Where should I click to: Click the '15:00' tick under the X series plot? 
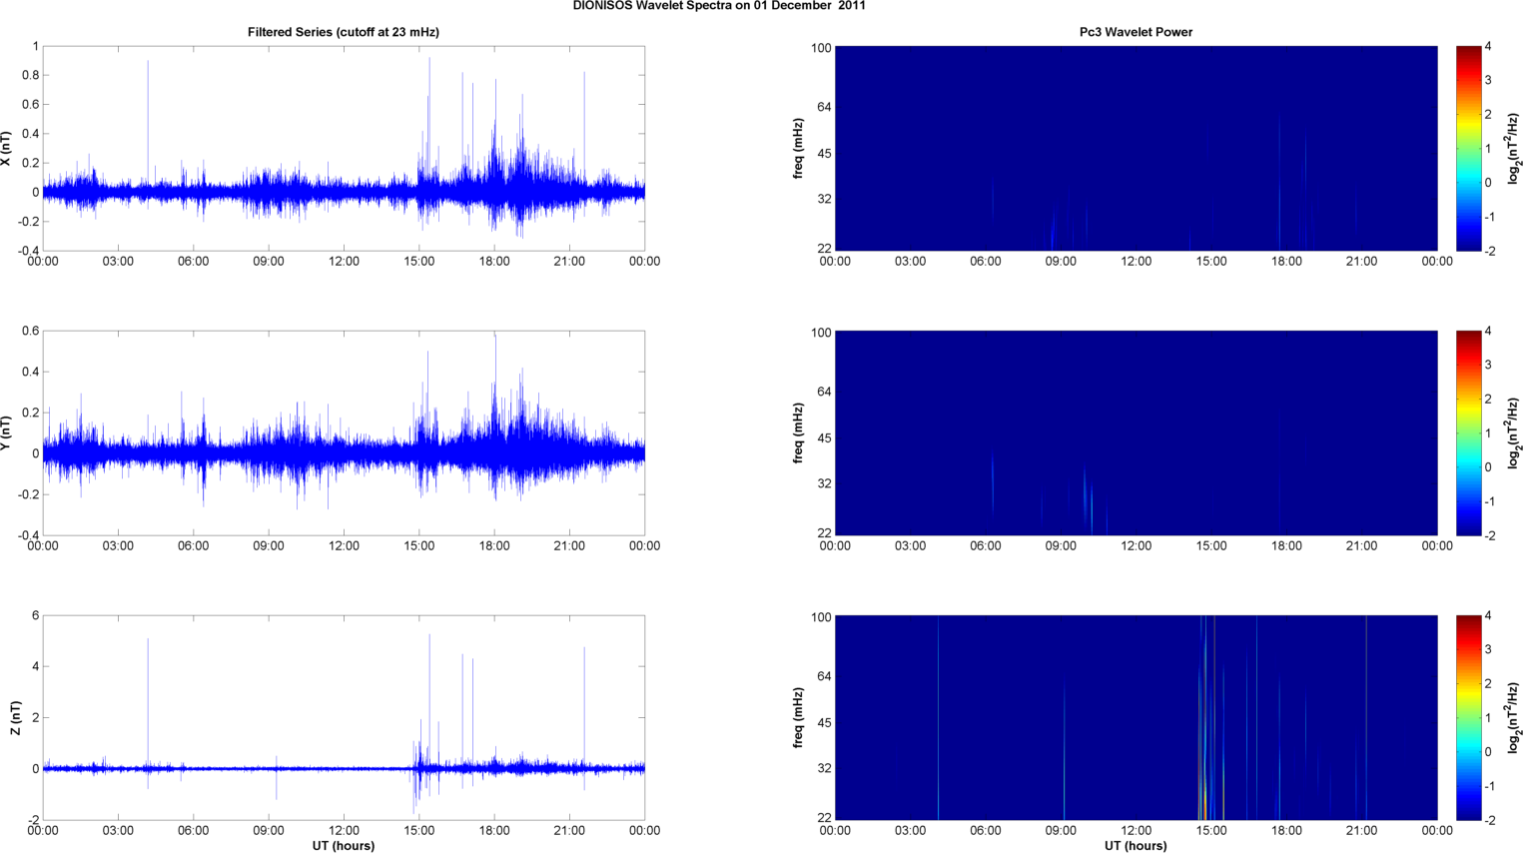pyautogui.click(x=419, y=262)
